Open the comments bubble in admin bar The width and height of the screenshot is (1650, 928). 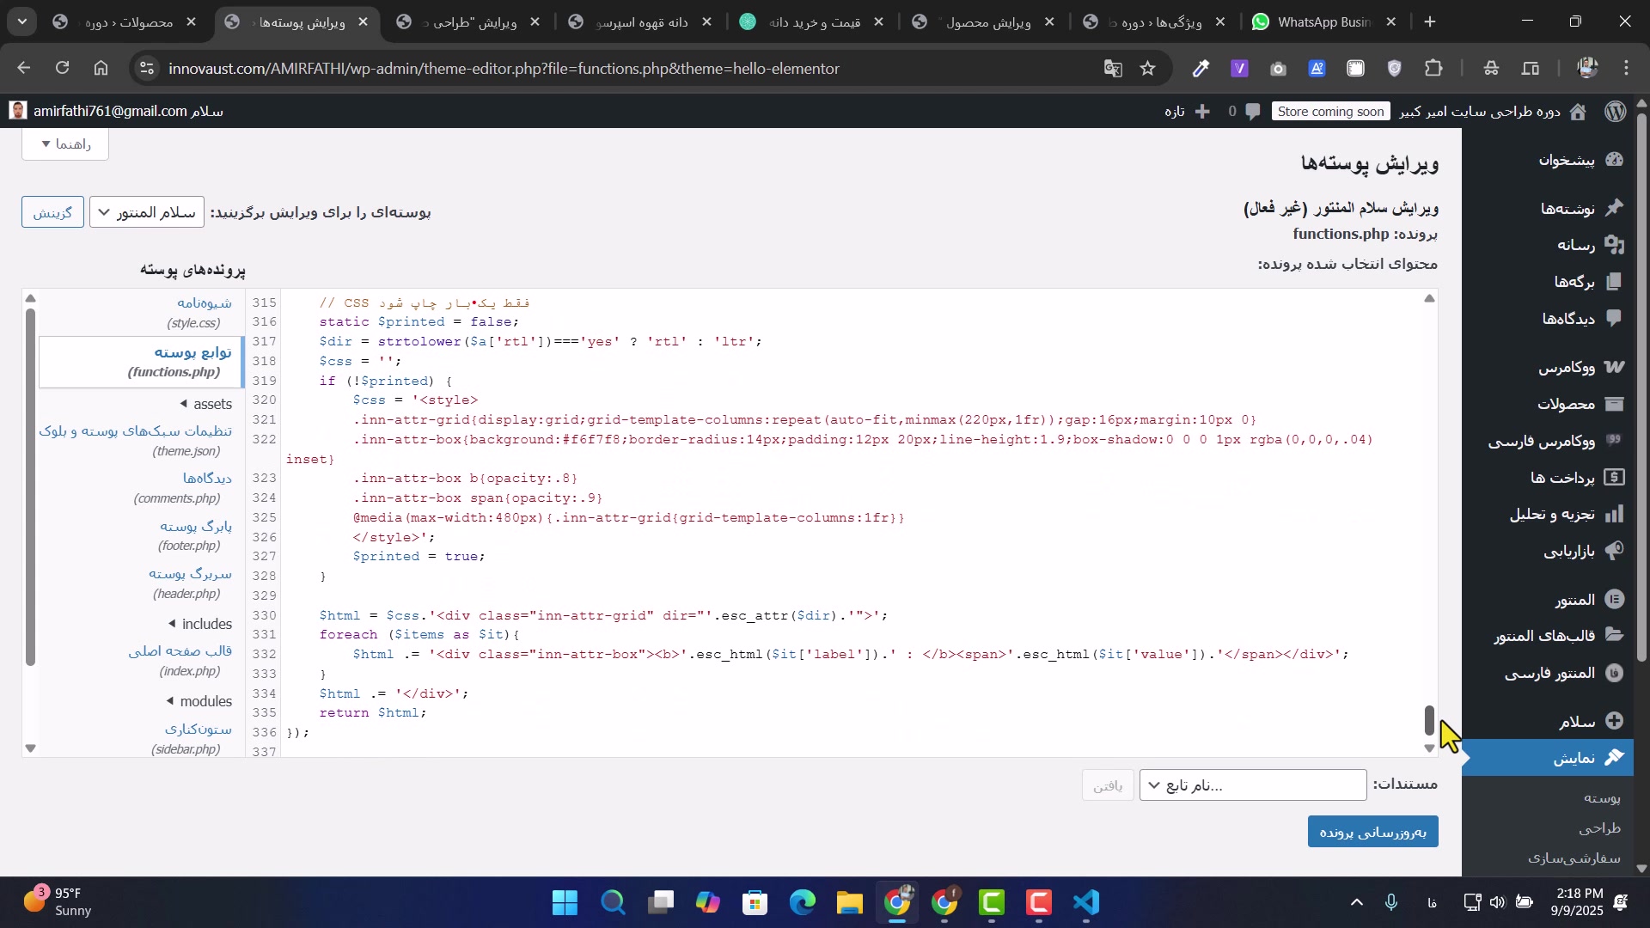1252,112
